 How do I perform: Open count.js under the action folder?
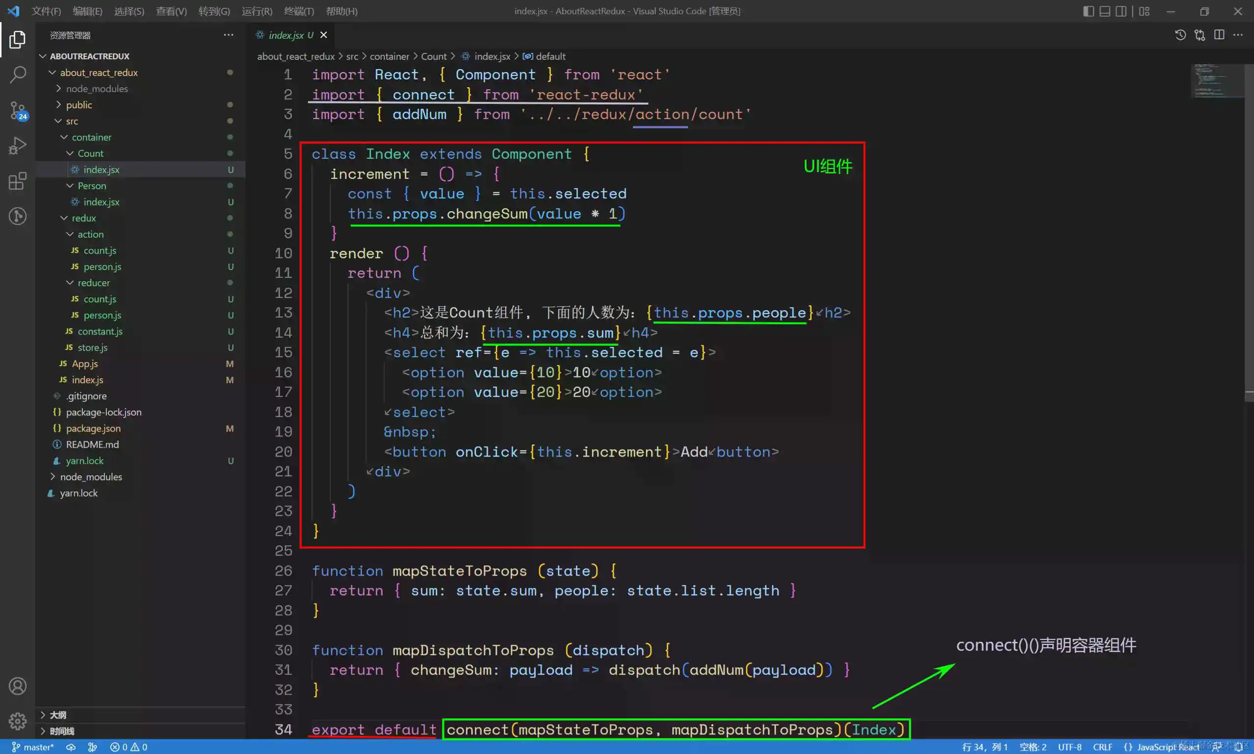click(99, 250)
